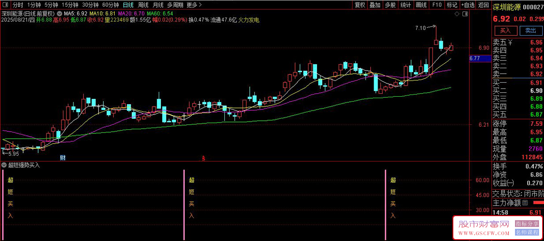Select the 1分钟 period tab

pos(34,5)
